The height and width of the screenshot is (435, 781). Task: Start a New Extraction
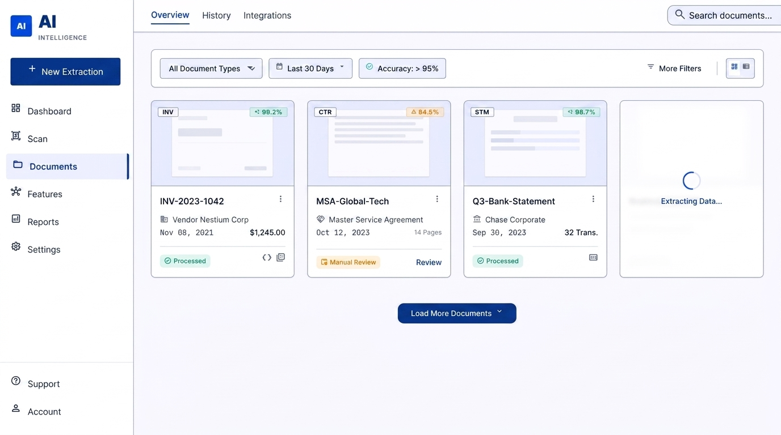point(65,71)
